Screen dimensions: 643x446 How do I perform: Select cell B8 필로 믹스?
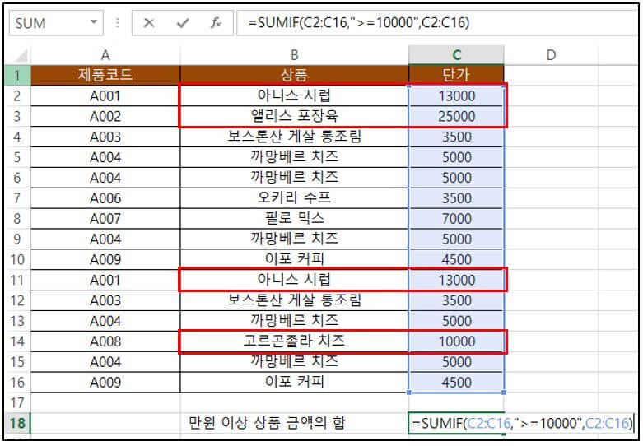coord(295,219)
